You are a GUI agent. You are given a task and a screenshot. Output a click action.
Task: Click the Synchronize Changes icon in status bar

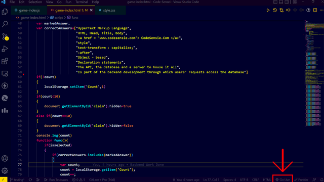pyautogui.click(x=30, y=180)
